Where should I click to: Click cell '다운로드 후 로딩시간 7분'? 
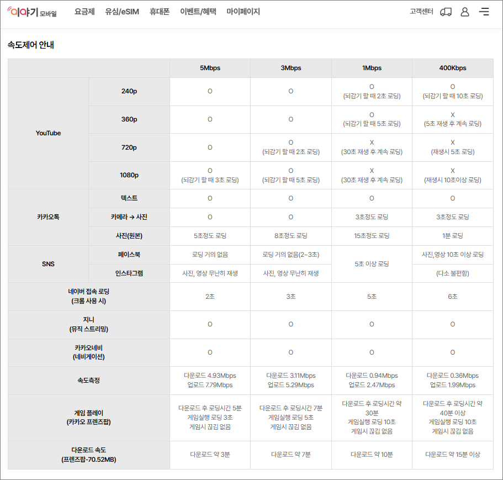click(x=291, y=408)
